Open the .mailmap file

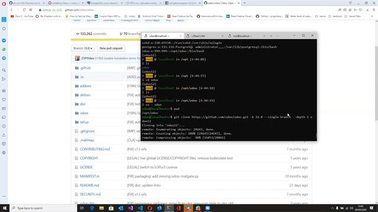(87, 140)
